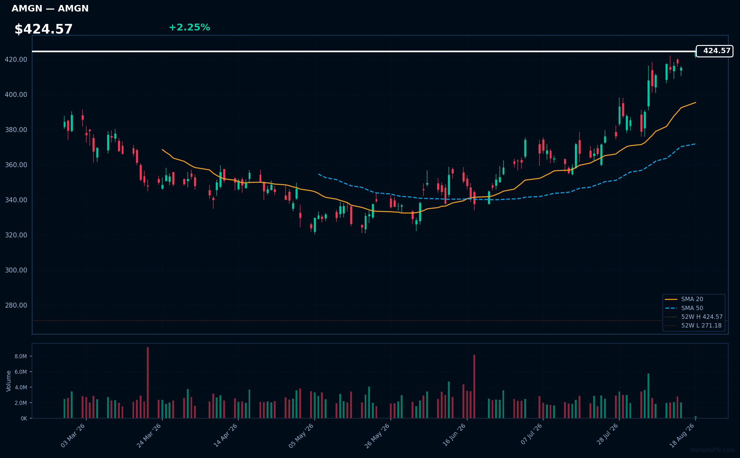Click the AMGN — AMGN chart title
740x458 pixels.
(x=50, y=8)
